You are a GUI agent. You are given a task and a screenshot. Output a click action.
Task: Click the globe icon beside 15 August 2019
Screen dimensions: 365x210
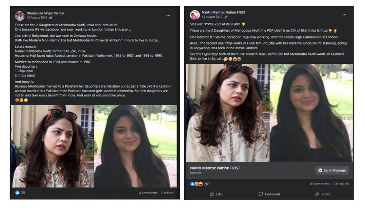pos(226,17)
